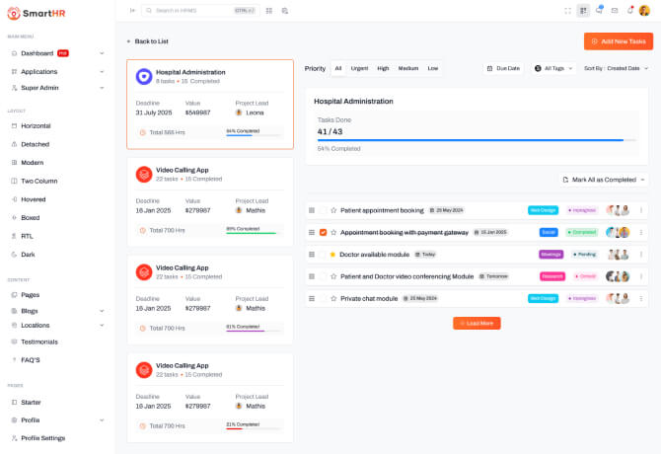
Task: Check the Doctor available module checkbox
Action: coord(323,254)
